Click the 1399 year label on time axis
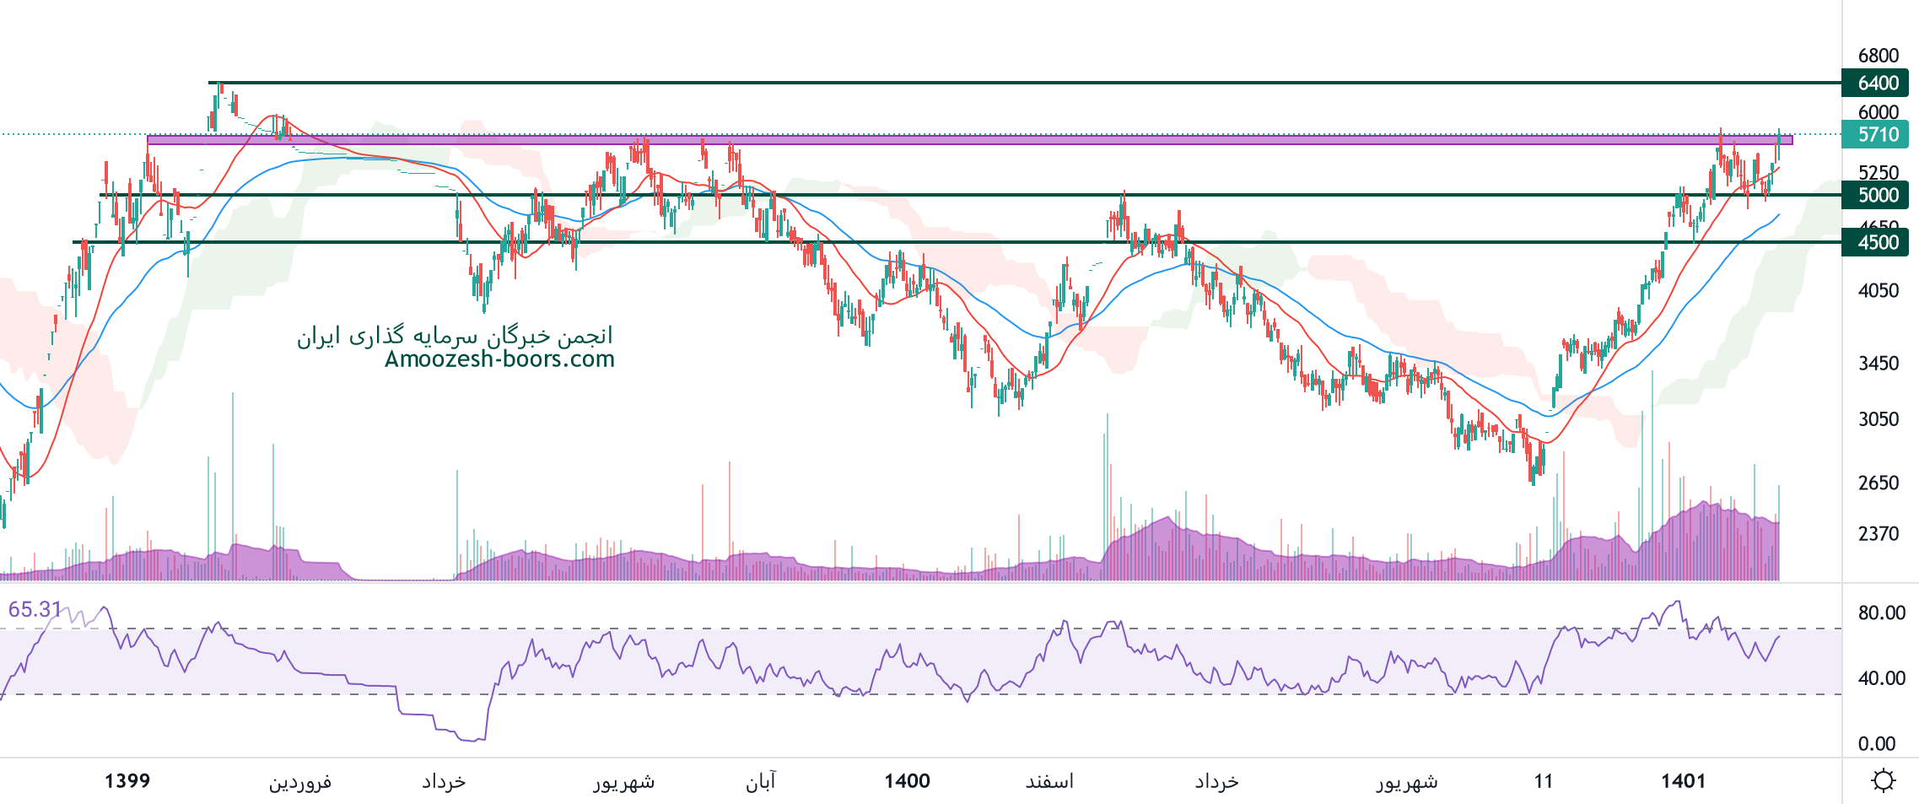 (x=127, y=781)
